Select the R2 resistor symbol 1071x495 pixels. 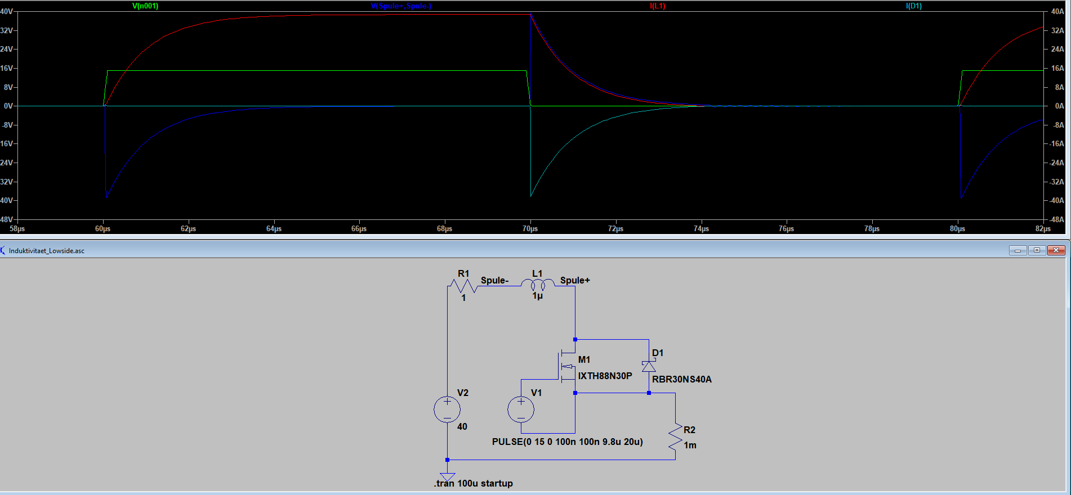pyautogui.click(x=675, y=438)
